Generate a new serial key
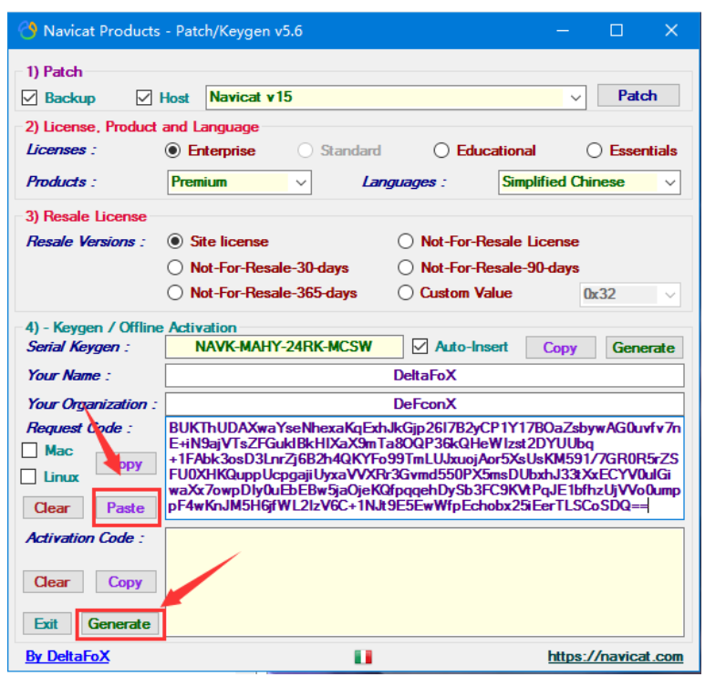 644,348
